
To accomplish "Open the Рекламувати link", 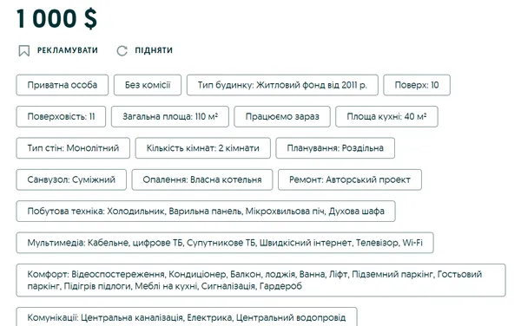I will coord(68,50).
